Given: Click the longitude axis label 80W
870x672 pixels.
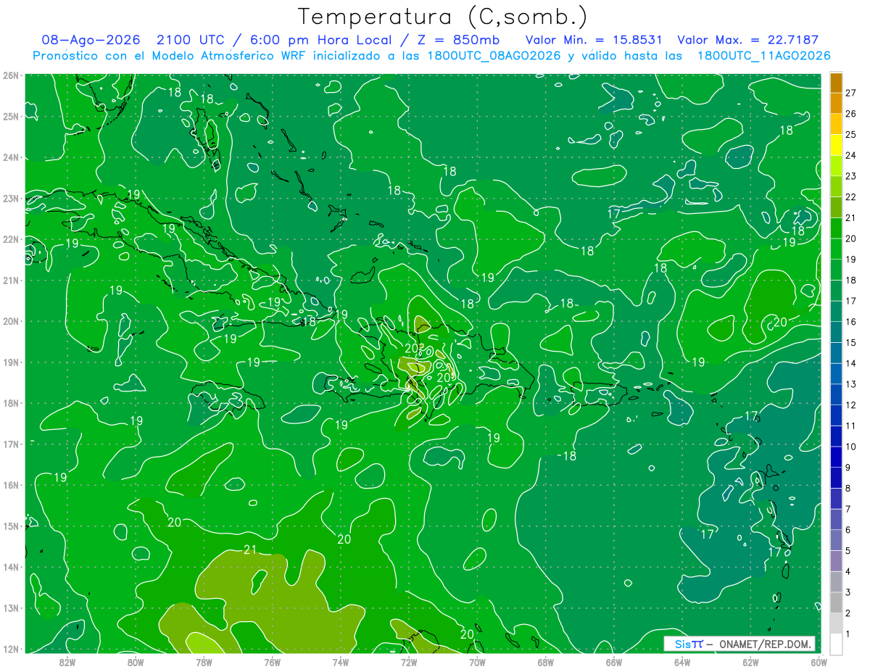Looking at the screenshot, I should [x=136, y=663].
